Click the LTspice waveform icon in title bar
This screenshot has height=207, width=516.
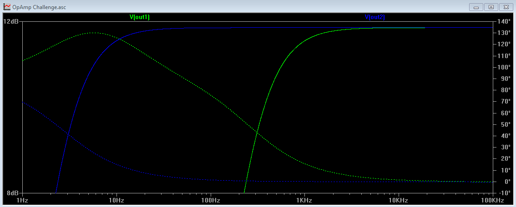click(6, 6)
